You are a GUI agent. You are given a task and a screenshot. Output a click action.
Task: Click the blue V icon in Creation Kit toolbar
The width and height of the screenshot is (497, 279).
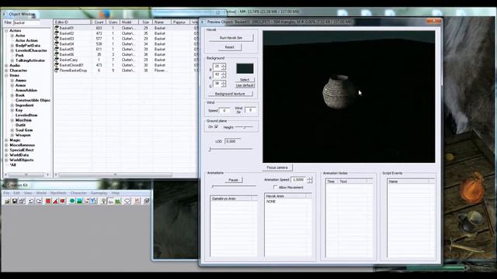93,201
